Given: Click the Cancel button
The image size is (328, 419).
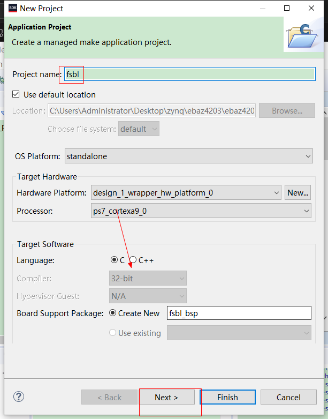Looking at the screenshot, I should (x=288, y=398).
